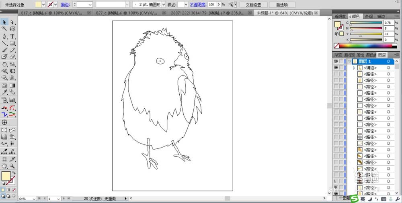Screen dimensions: 402x203
Task: Hide 图层 1 with its eye icon
Action: (336, 61)
